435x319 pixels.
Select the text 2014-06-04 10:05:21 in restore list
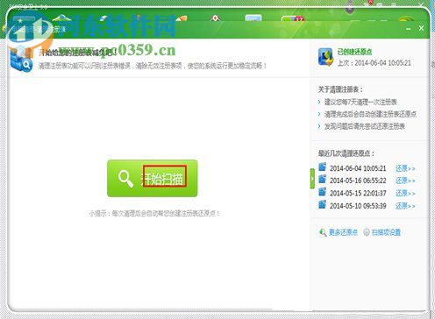click(358, 168)
